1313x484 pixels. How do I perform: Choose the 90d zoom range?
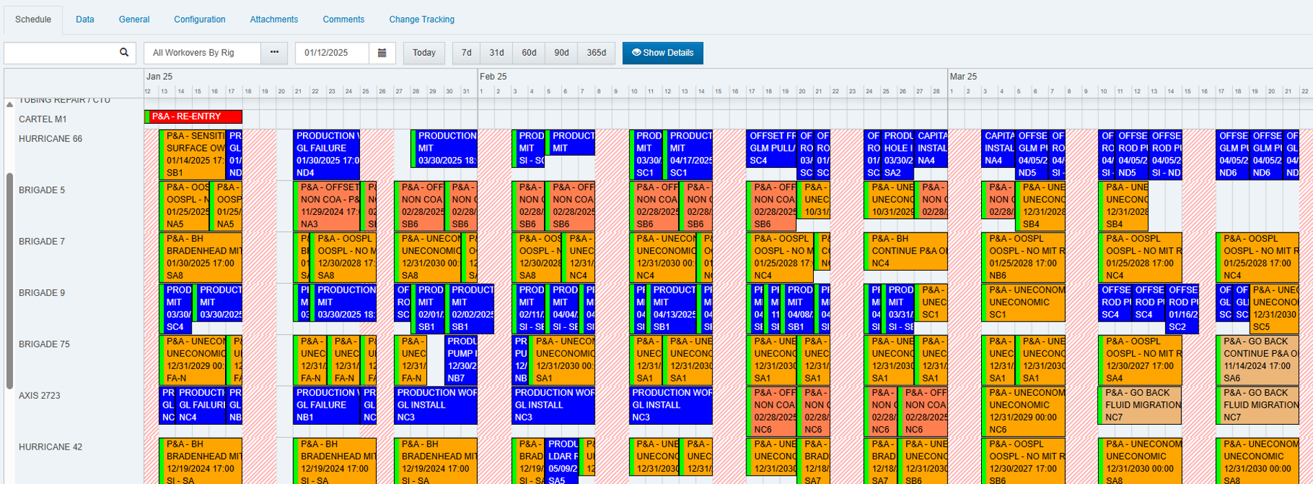(561, 53)
